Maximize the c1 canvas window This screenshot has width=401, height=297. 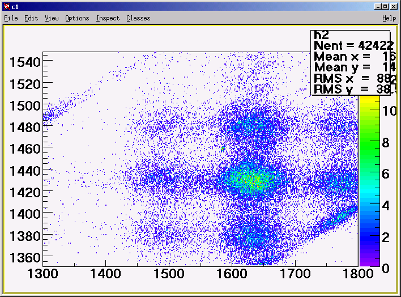click(x=385, y=6)
